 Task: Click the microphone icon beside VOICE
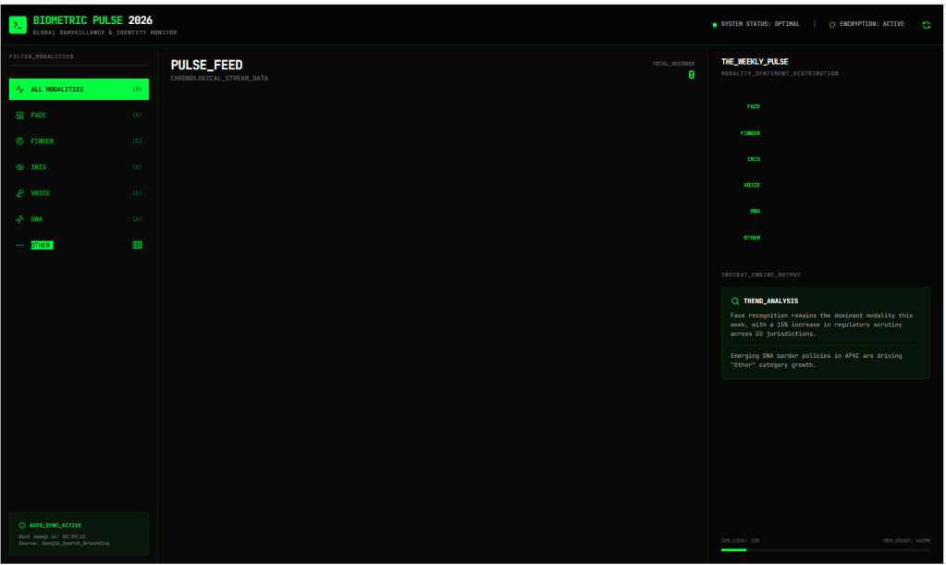[x=20, y=193]
